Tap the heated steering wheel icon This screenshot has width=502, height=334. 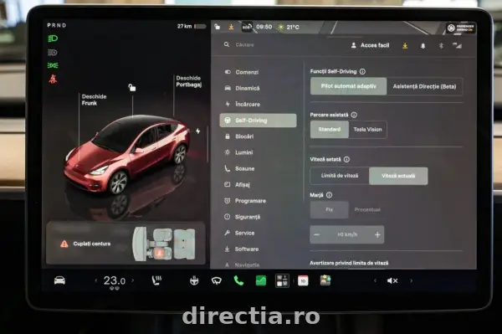pos(194,280)
